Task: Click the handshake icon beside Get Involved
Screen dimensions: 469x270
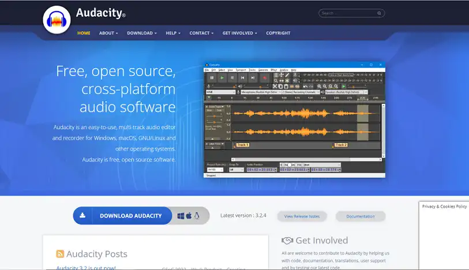Action: 287,241
